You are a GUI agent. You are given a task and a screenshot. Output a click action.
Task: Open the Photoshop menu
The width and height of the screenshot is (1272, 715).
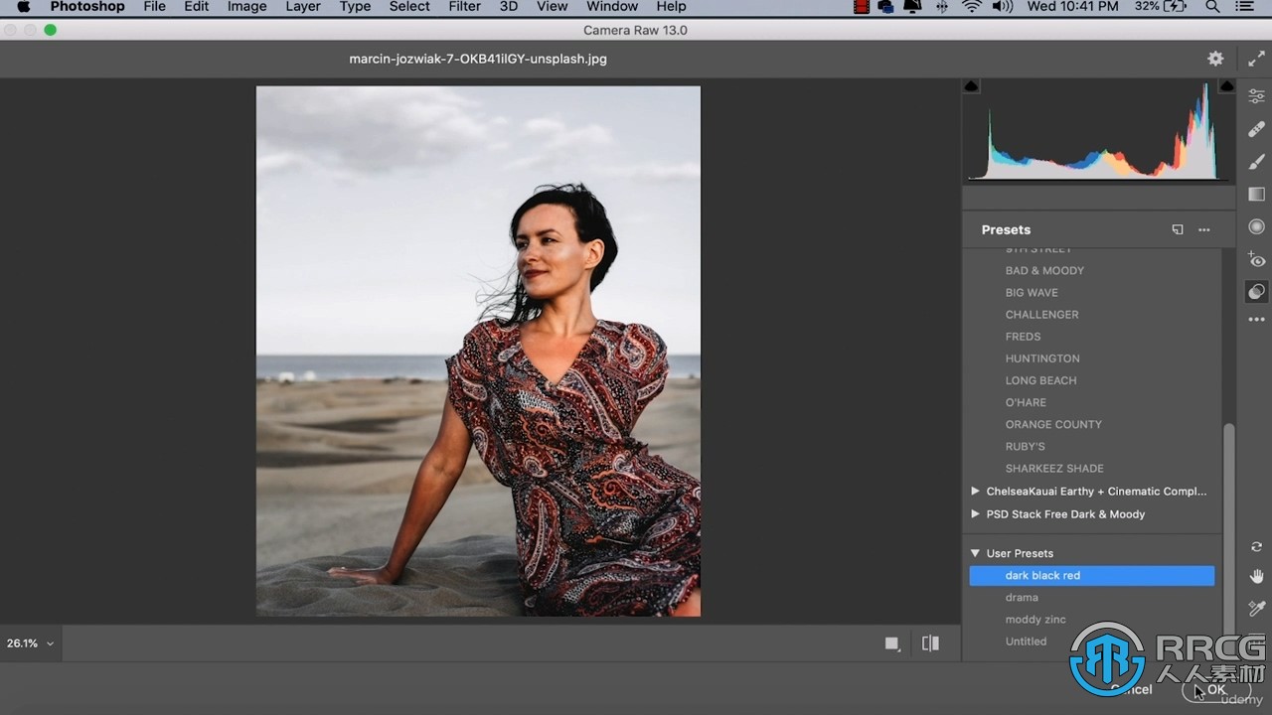[x=87, y=7]
